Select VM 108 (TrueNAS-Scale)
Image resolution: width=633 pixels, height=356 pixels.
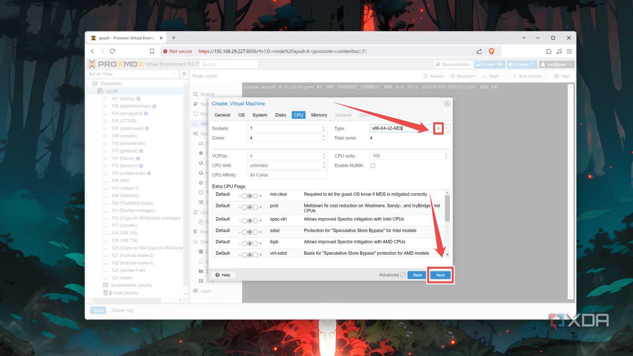pos(132,203)
